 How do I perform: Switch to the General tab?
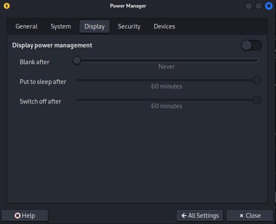(26, 26)
